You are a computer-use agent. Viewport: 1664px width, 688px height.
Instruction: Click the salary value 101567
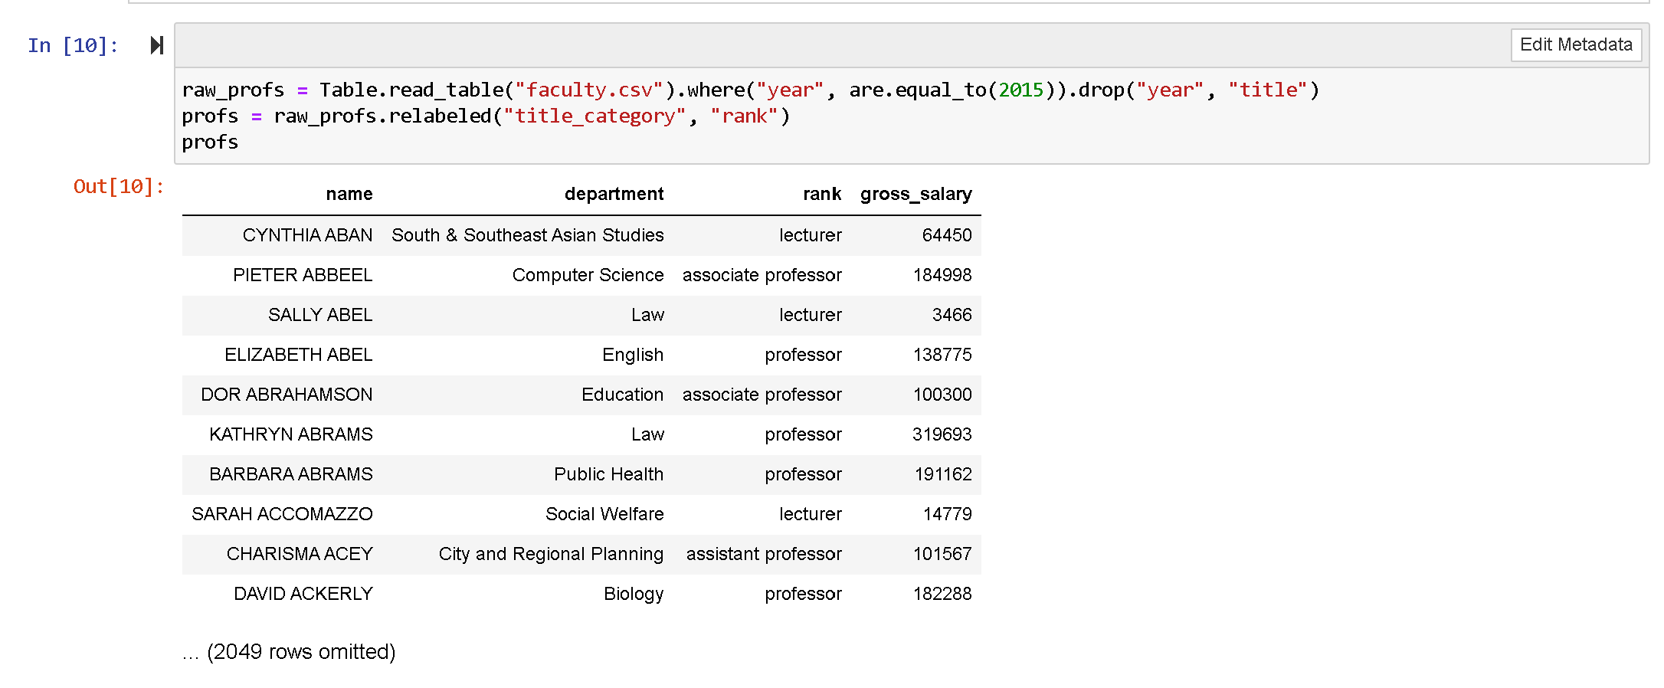click(x=942, y=554)
